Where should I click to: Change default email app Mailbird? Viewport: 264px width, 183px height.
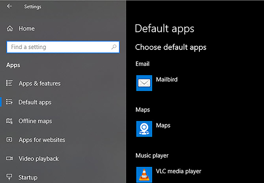coord(167,79)
